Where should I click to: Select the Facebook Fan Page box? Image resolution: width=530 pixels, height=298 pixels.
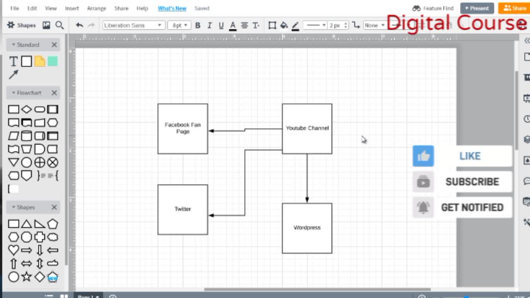(x=183, y=129)
